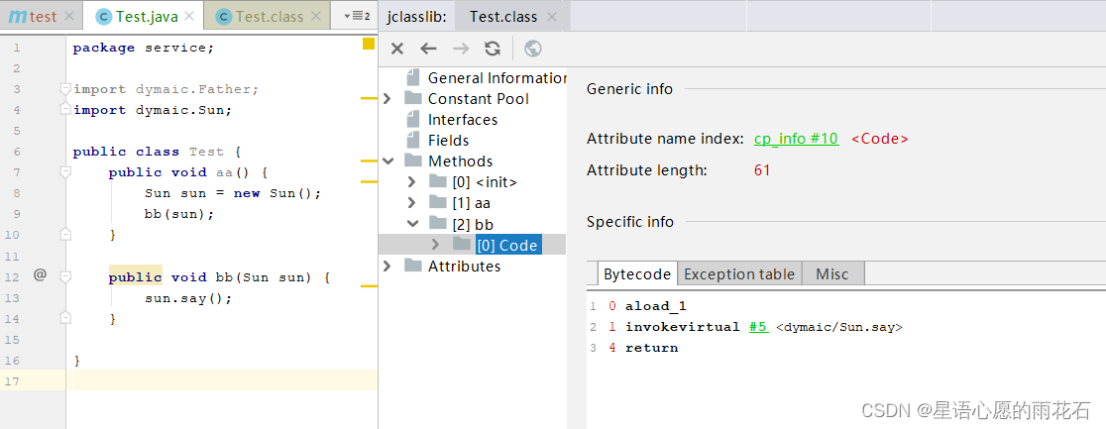Close the Test.class editor tab
This screenshot has width=1106, height=429.
coord(315,16)
